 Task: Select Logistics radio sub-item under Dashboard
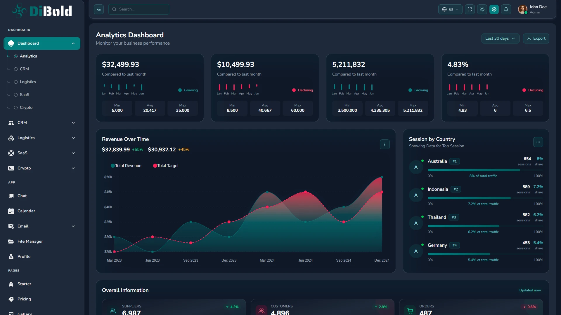click(x=16, y=82)
